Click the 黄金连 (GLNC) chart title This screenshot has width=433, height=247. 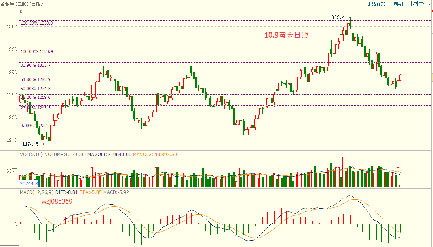(x=22, y=4)
